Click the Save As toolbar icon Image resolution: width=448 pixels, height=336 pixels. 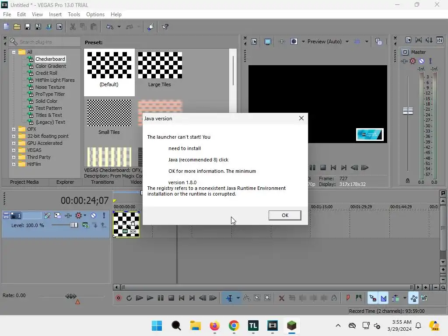click(x=38, y=27)
